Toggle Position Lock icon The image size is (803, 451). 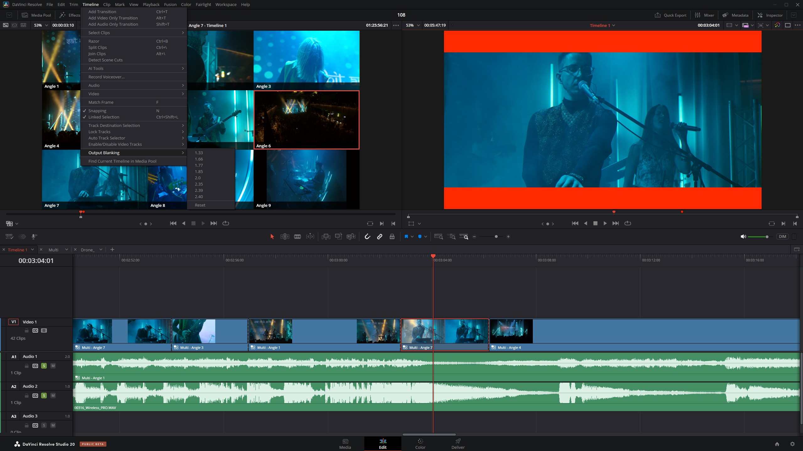392,237
